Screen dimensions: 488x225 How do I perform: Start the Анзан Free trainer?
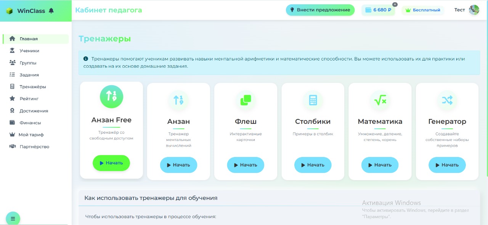(111, 163)
